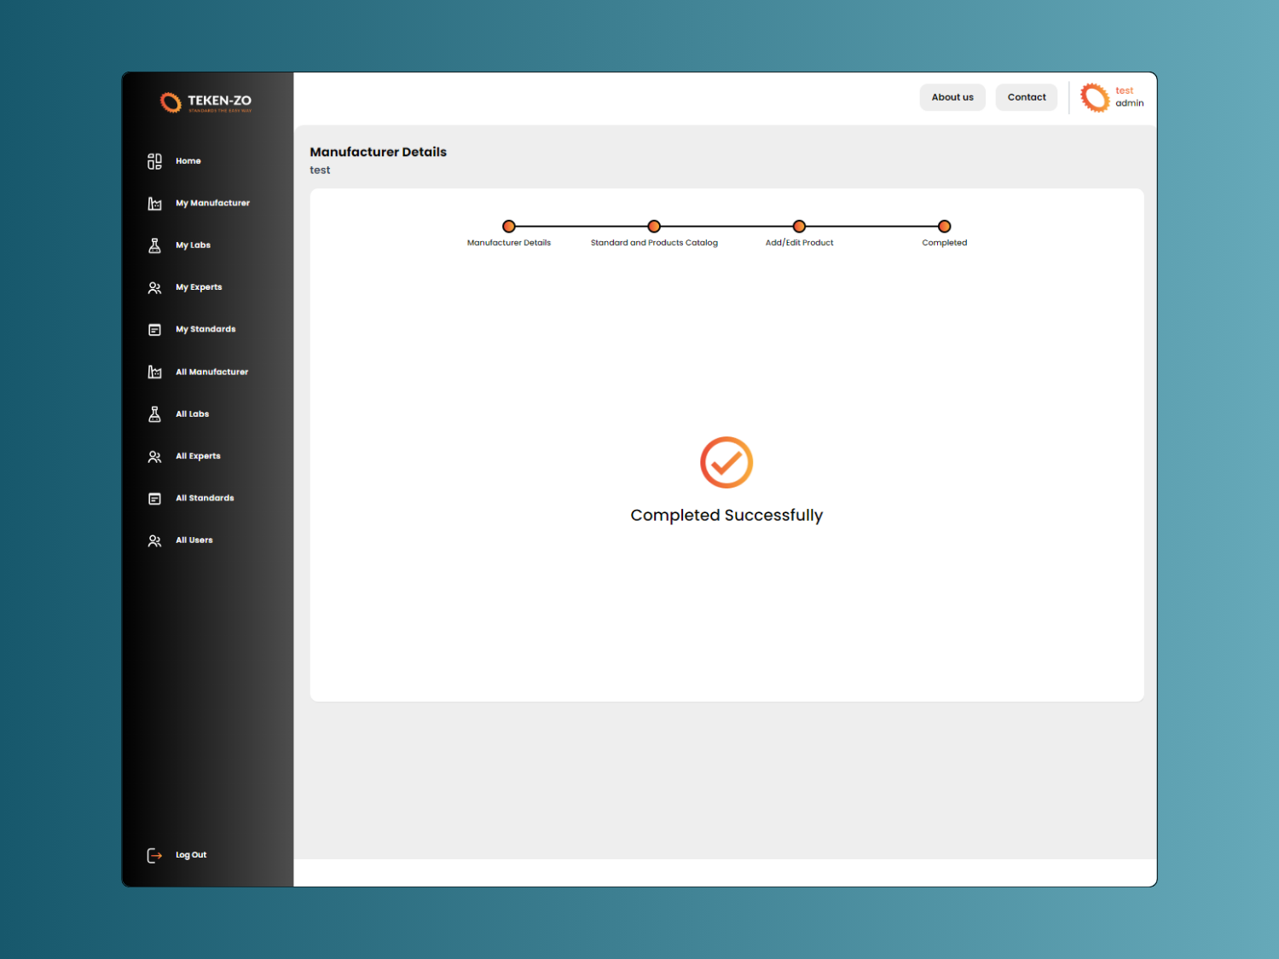The height and width of the screenshot is (959, 1279).
Task: Open the All Experts menu item
Action: 198,456
